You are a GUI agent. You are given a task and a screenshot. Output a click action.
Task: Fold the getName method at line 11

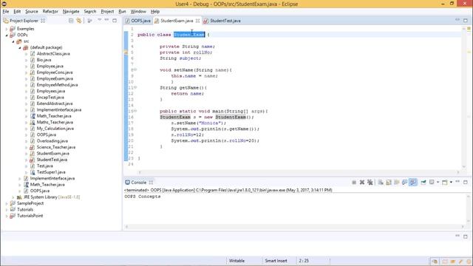pyautogui.click(x=135, y=87)
